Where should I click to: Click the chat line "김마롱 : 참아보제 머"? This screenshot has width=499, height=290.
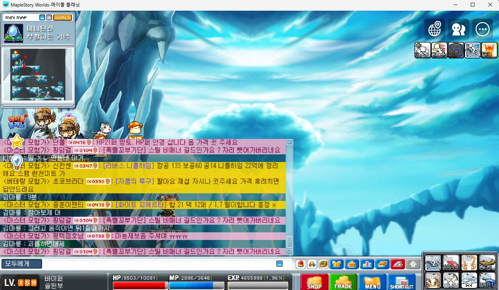(x=31, y=212)
